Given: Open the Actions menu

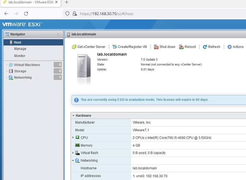Looking at the screenshot, I should point(236,47).
